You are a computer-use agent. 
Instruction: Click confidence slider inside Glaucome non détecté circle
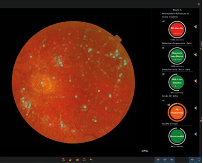pos(177,60)
